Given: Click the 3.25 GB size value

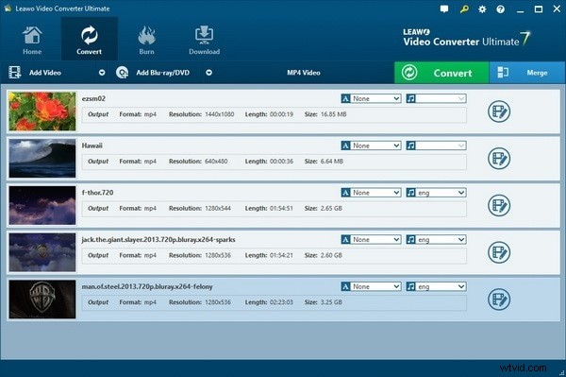Looking at the screenshot, I should [x=331, y=302].
